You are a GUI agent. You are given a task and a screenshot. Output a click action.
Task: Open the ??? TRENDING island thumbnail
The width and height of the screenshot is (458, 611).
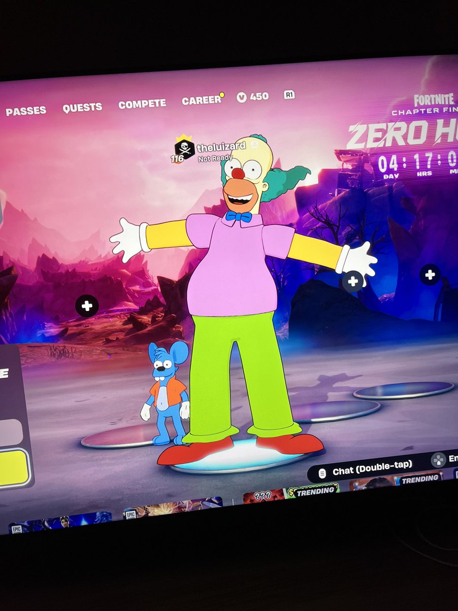291,493
